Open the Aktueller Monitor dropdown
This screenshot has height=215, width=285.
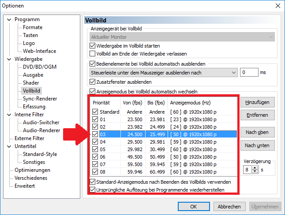(x=182, y=37)
